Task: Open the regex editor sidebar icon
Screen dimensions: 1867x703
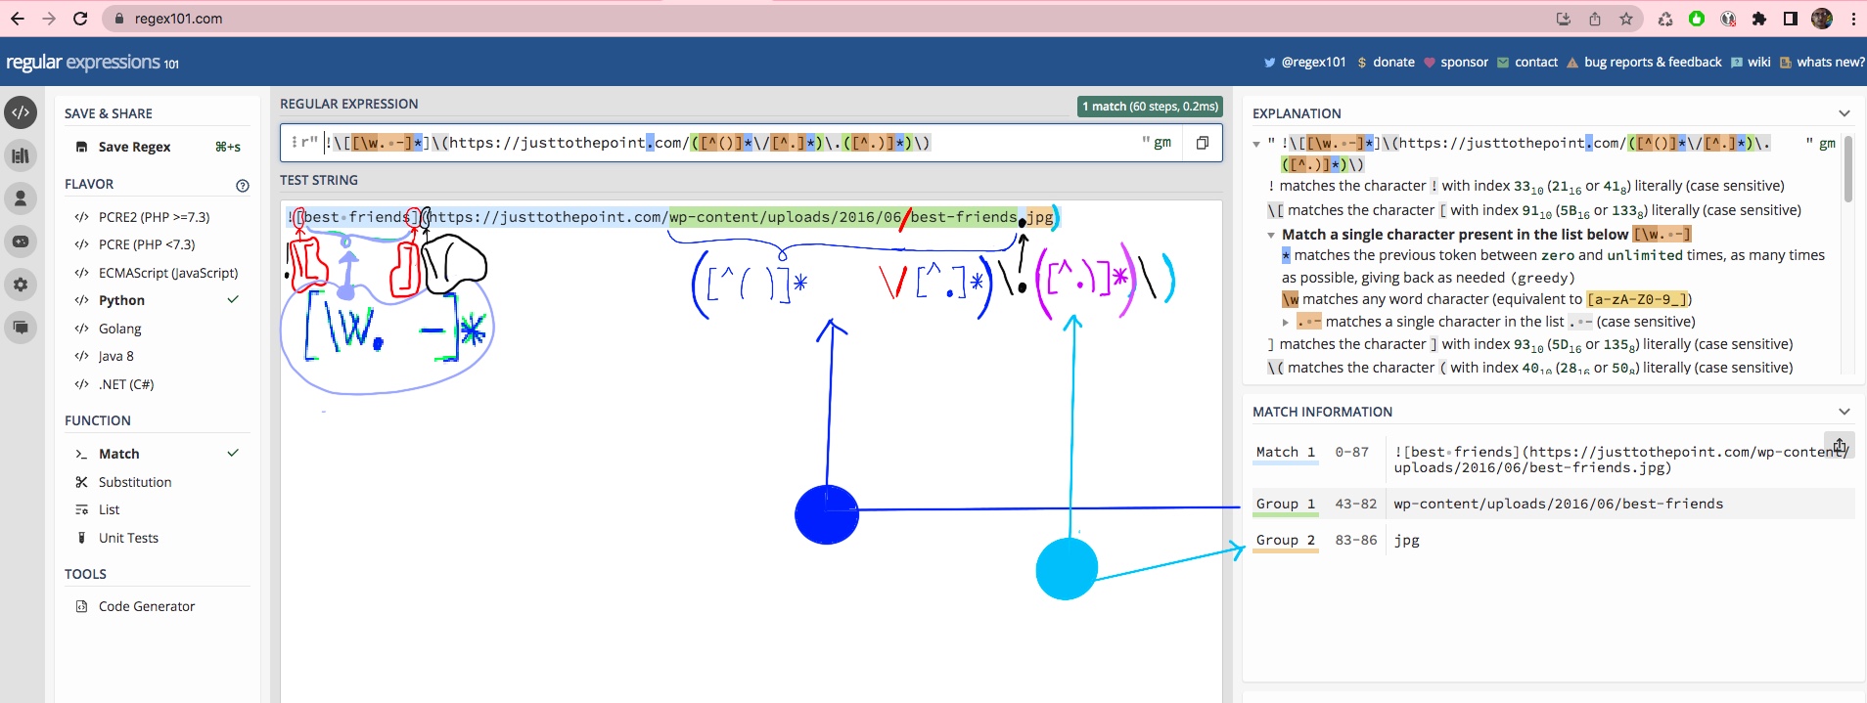Action: point(21,112)
